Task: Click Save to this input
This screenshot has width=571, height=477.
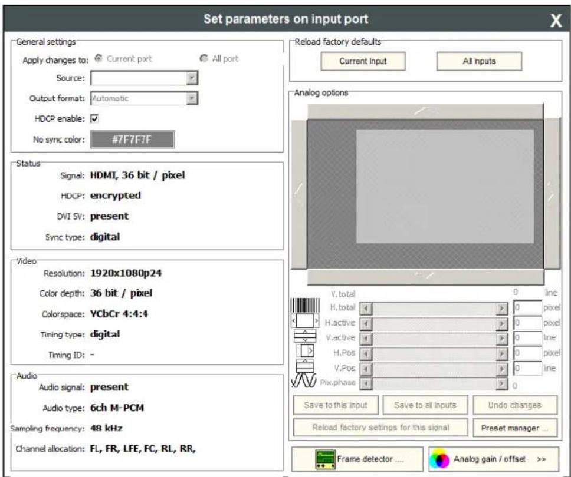Action: (x=336, y=405)
